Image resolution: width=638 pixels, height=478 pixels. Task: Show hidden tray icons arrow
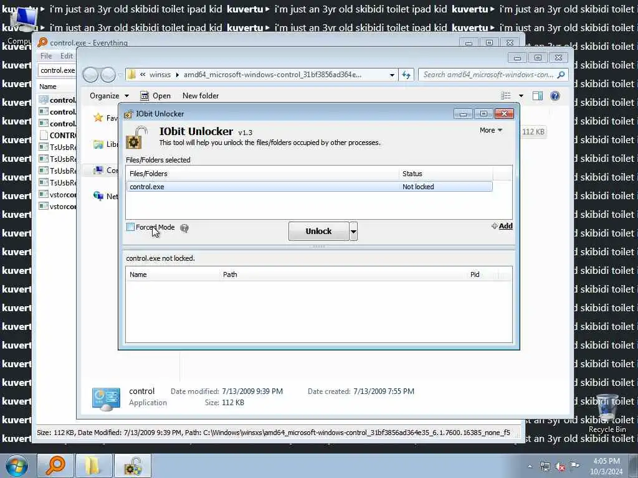click(530, 467)
